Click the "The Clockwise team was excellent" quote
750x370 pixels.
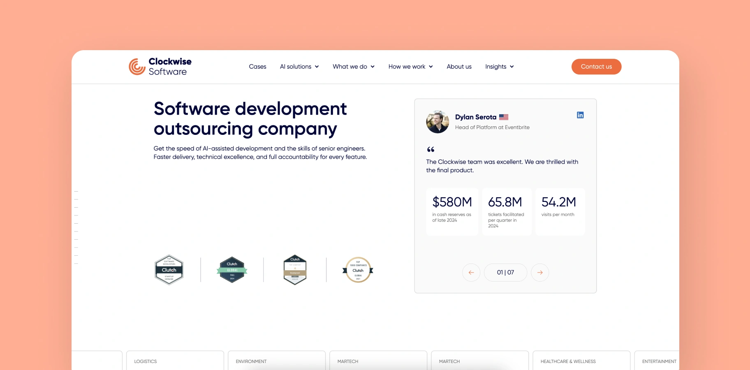502,166
